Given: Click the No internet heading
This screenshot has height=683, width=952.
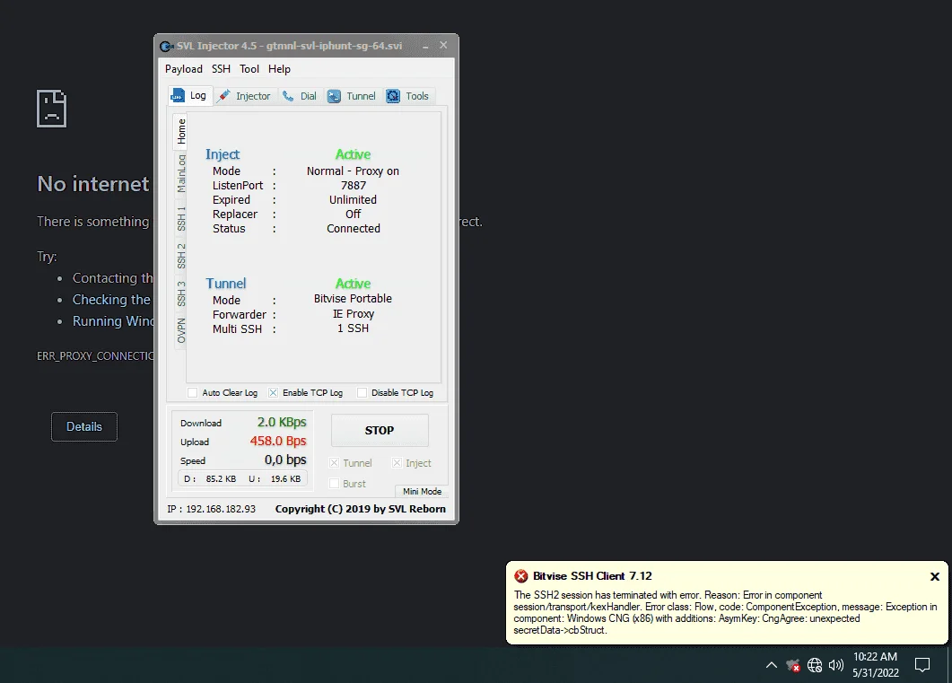Looking at the screenshot, I should pyautogui.click(x=93, y=184).
